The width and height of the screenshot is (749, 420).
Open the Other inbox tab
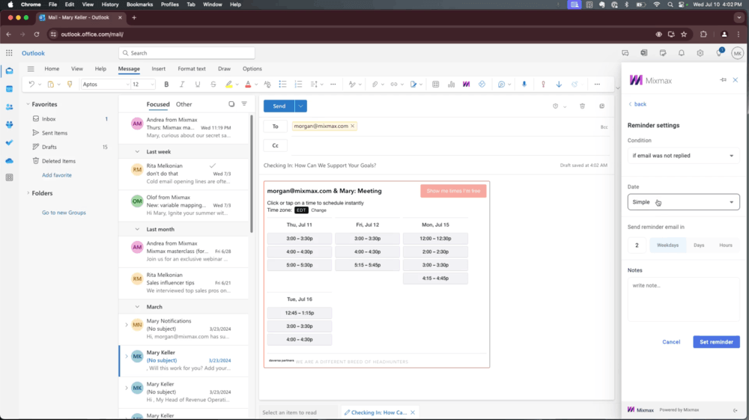click(x=184, y=104)
